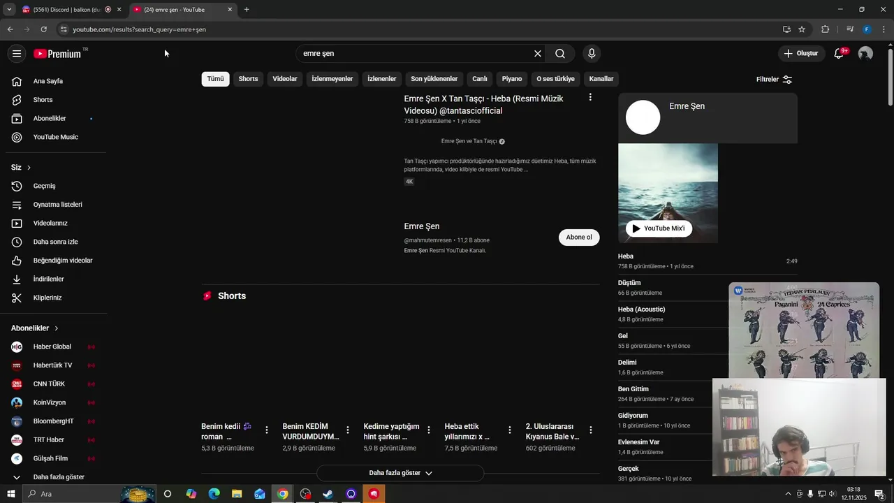Select the Tümü filter chip
The image size is (894, 503).
[215, 79]
